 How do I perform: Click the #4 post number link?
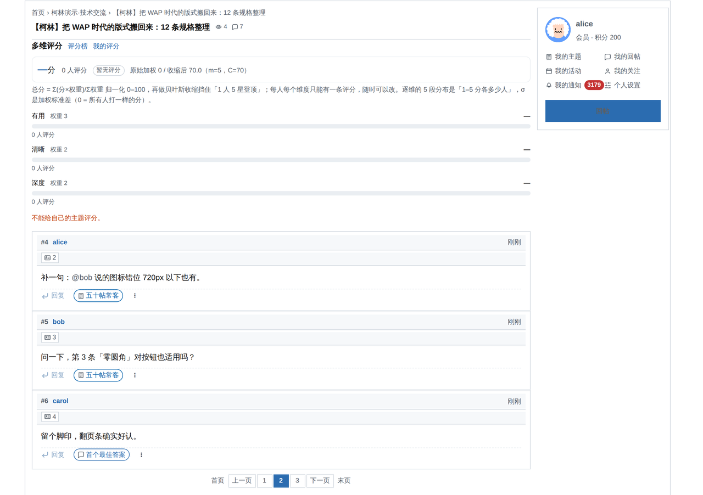(44, 242)
